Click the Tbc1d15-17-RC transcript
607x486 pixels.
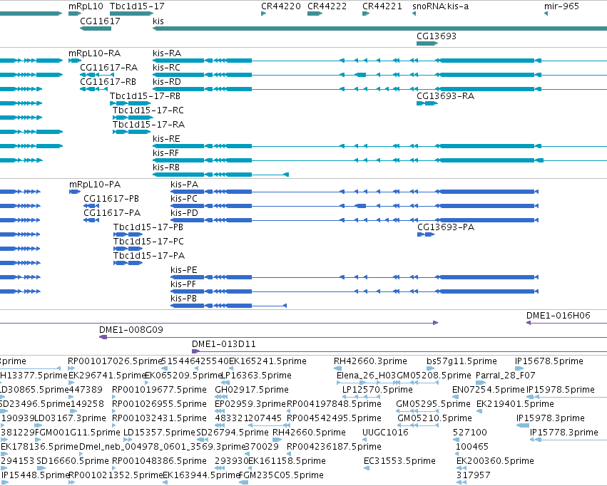pyautogui.click(x=133, y=118)
